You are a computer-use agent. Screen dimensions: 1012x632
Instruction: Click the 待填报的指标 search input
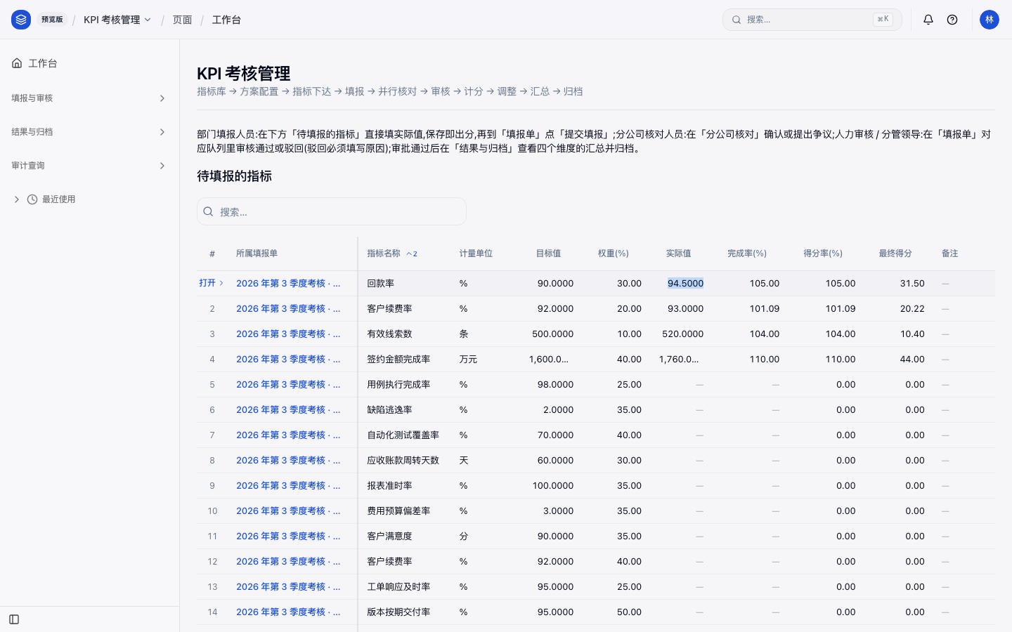(x=332, y=211)
